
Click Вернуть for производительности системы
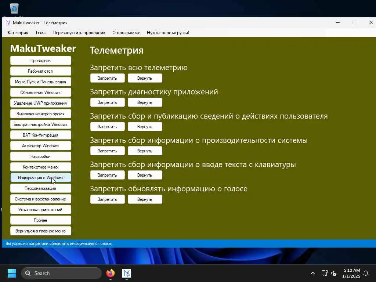coord(145,151)
